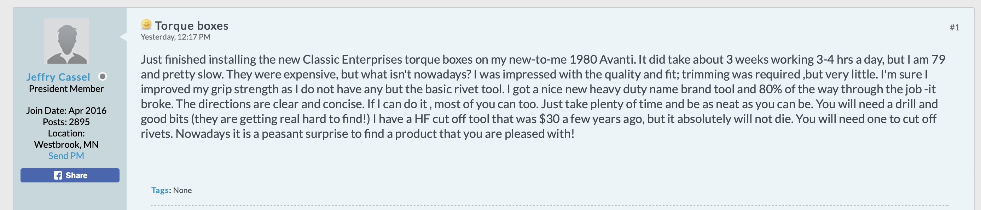Viewport: 981px width, 210px height.
Task: Click the Location: label in user info
Action: (66, 133)
